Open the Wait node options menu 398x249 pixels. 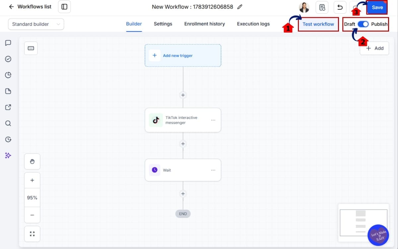[213, 170]
